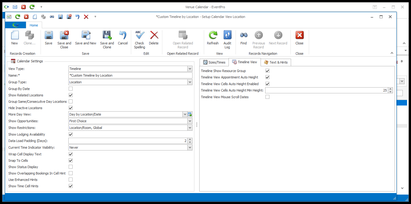Click the small red X delete icon in the dialog quick access toolbar

point(86,17)
